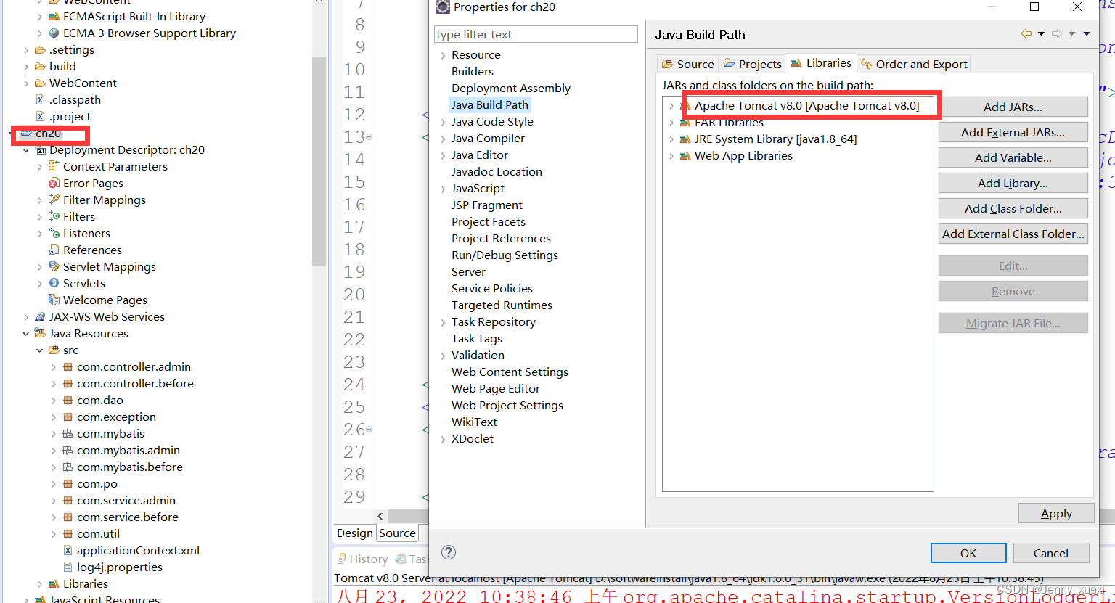Click the .classpath file icon
This screenshot has height=603, width=1115.
click(40, 100)
